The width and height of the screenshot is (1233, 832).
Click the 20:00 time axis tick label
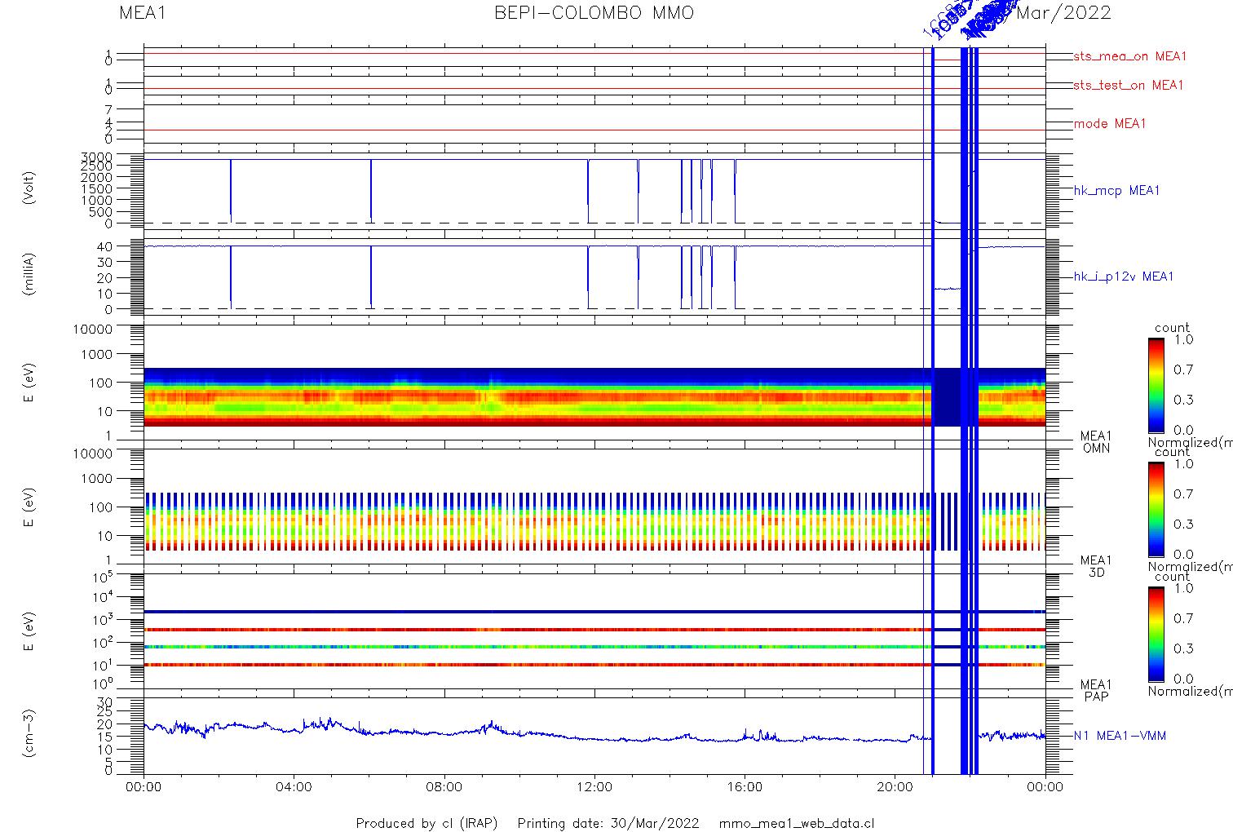tap(895, 787)
